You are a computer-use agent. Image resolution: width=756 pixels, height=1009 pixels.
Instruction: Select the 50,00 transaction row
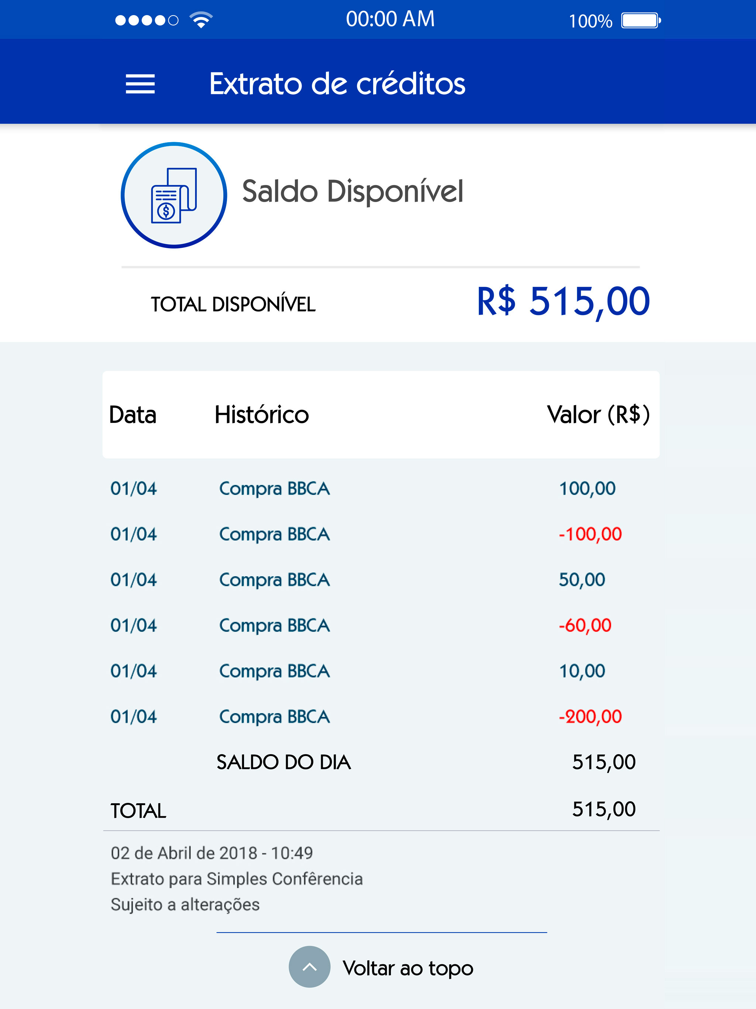(x=381, y=580)
